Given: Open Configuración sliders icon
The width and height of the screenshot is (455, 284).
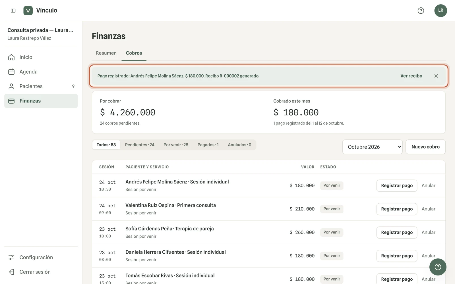Looking at the screenshot, I should coord(11,257).
